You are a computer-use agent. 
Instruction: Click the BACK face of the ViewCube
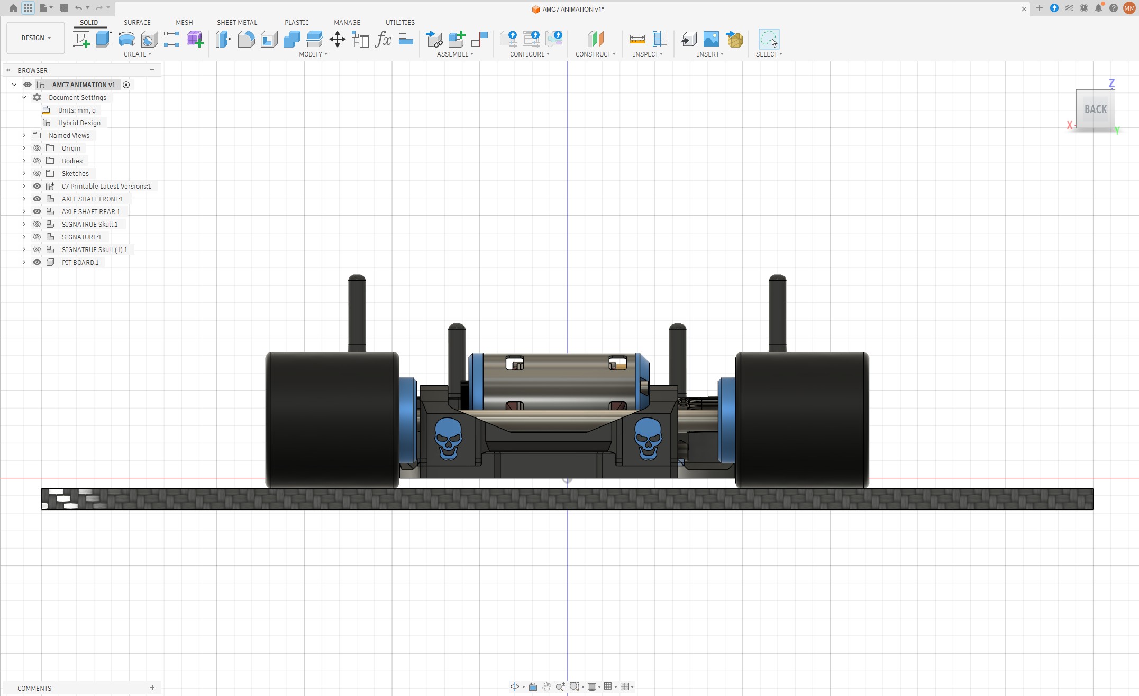(x=1095, y=109)
